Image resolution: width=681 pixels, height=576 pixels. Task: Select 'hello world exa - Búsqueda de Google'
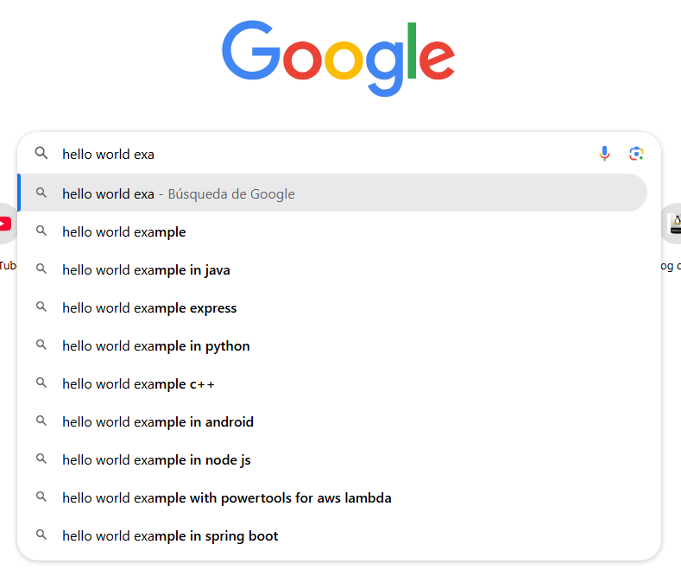click(x=178, y=193)
